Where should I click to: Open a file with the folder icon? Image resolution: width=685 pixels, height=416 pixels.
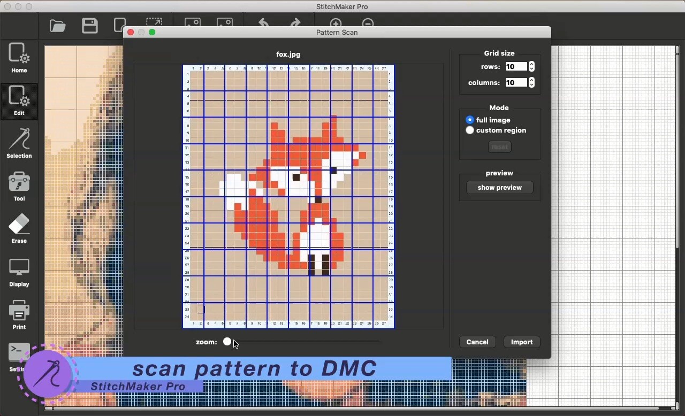click(x=57, y=25)
